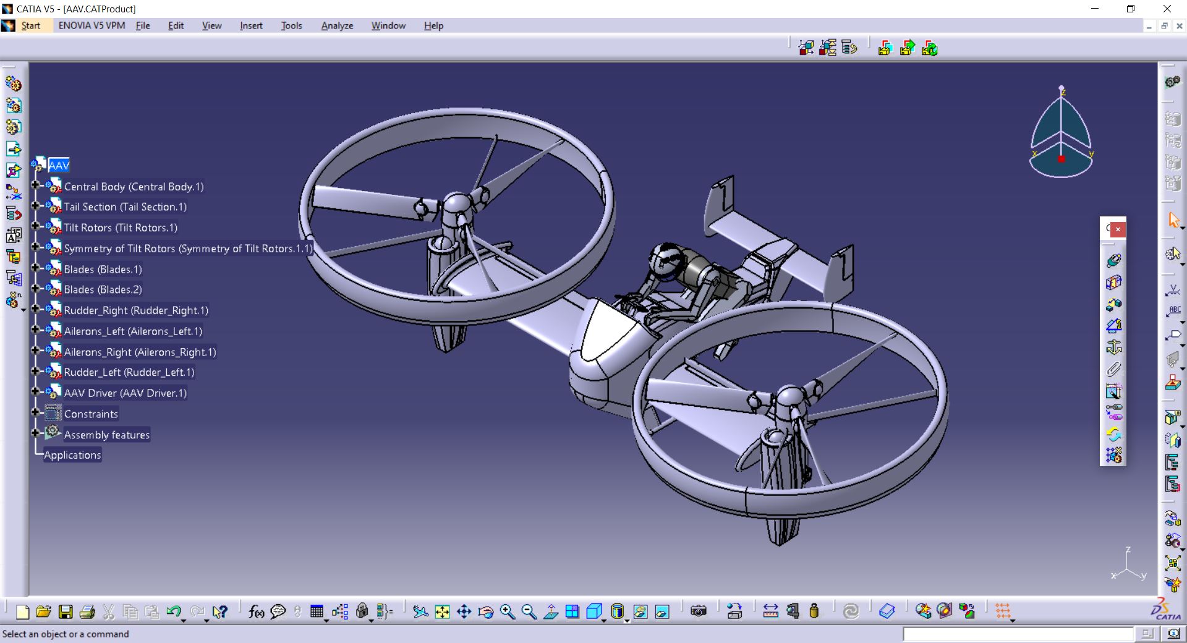This screenshot has height=643, width=1187.
Task: Click the Zoom Out magnifier
Action: [529, 611]
